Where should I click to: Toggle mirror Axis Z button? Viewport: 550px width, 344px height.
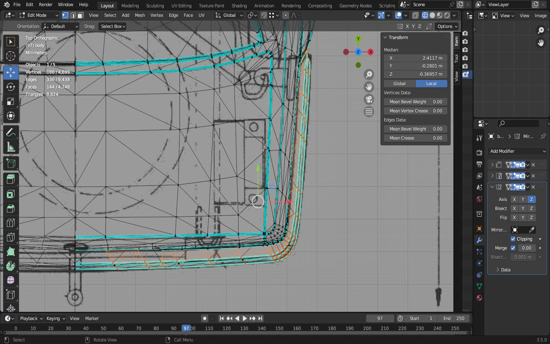[531, 200]
